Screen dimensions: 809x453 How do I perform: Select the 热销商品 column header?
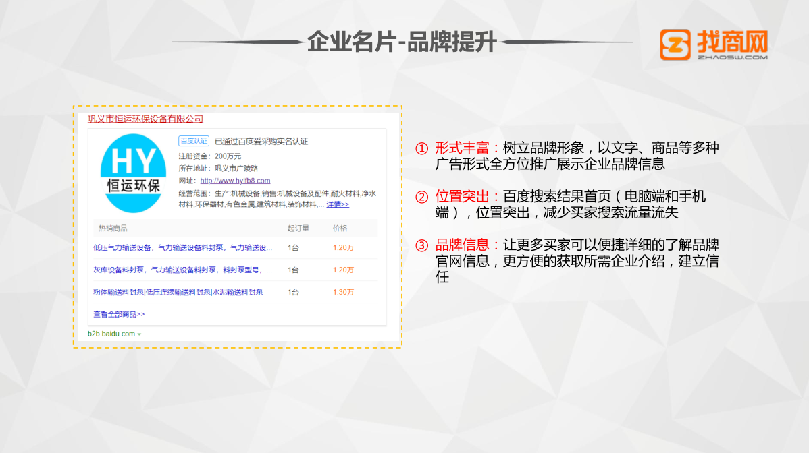pyautogui.click(x=113, y=228)
